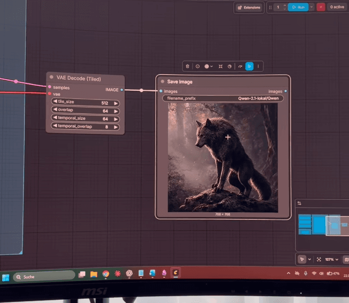Bypass the selected node with curved arrow icon
This screenshot has width=349, height=303.
coord(240,66)
